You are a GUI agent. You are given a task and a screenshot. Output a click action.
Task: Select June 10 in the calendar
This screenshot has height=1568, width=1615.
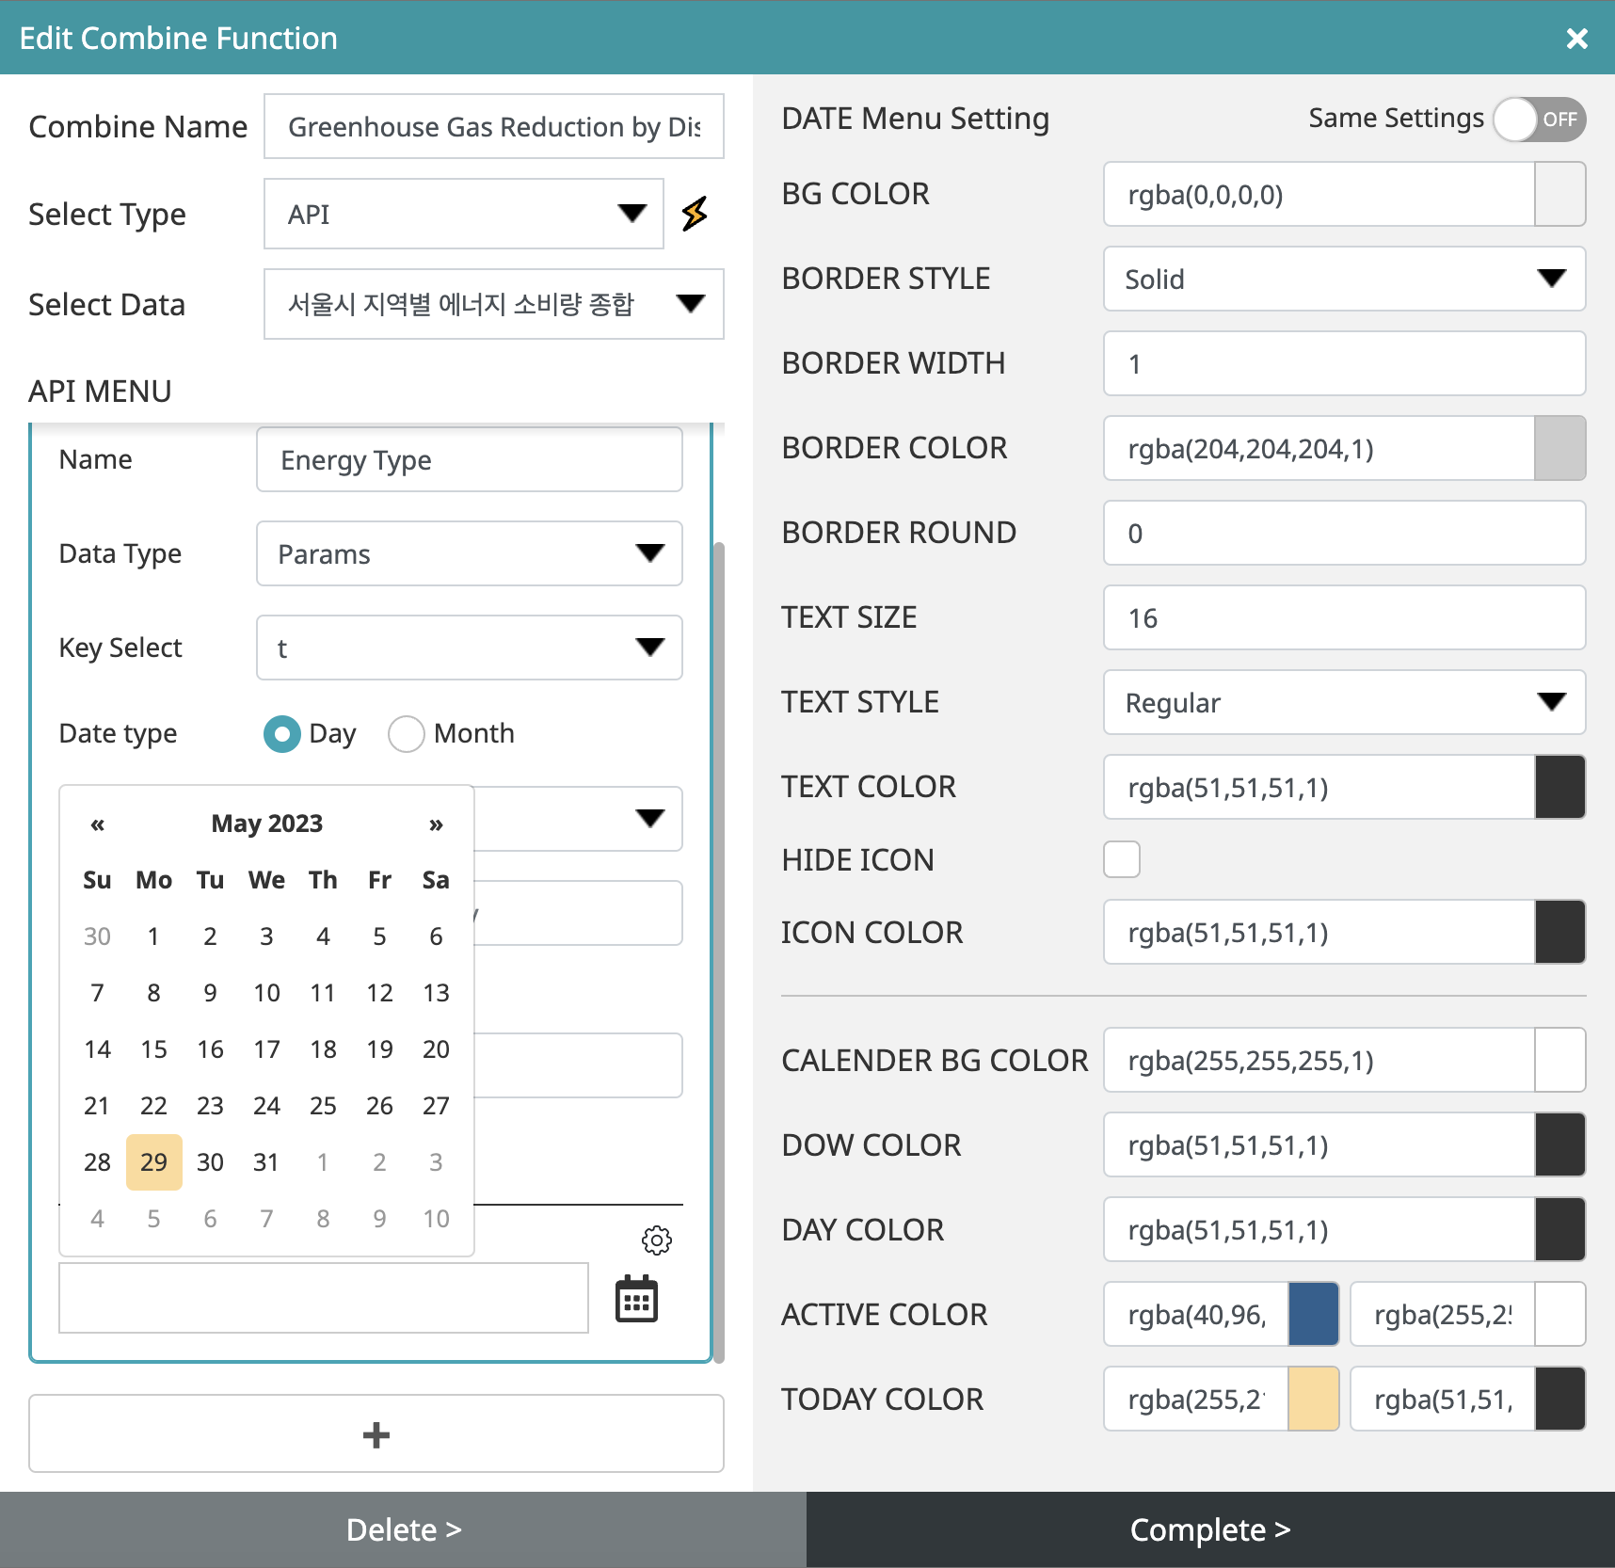436,1219
